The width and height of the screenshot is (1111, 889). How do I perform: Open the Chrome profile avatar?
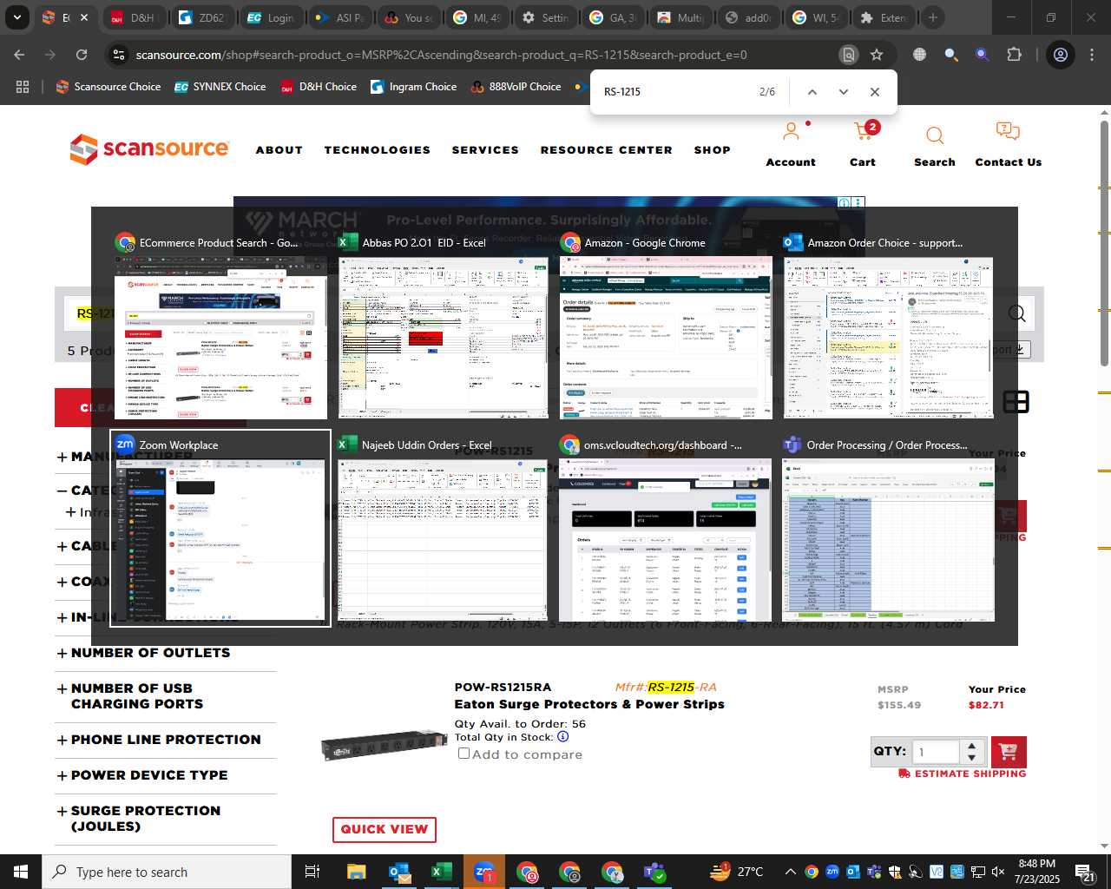(1061, 55)
